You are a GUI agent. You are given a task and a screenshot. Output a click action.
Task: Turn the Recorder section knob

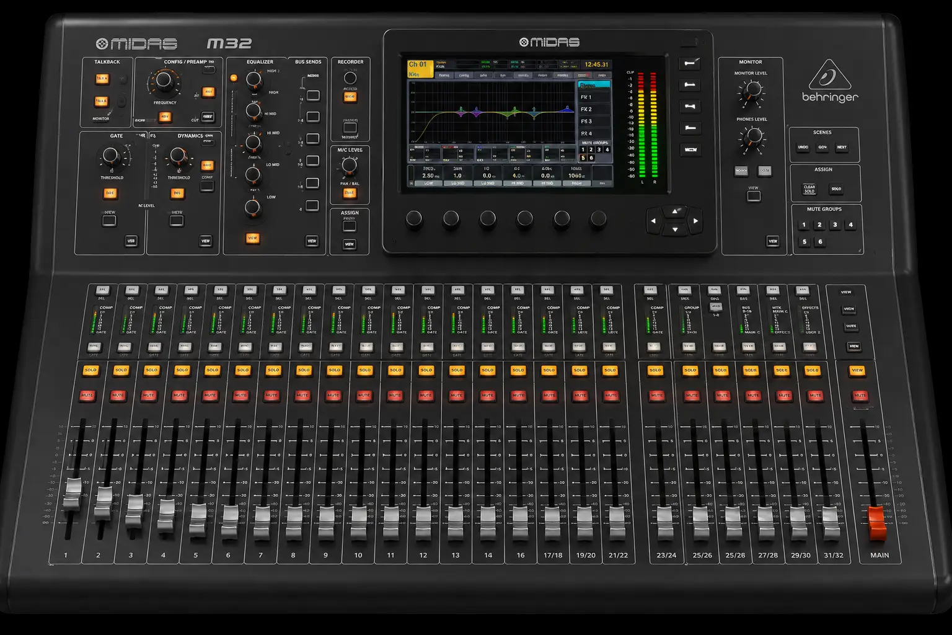[x=350, y=78]
